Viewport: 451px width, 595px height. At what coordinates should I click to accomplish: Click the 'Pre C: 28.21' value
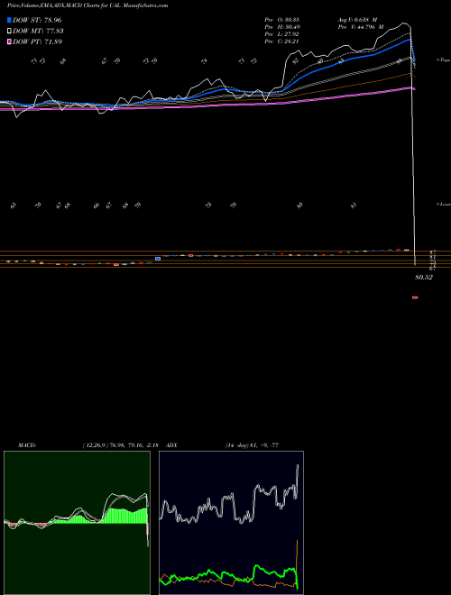tap(282, 41)
